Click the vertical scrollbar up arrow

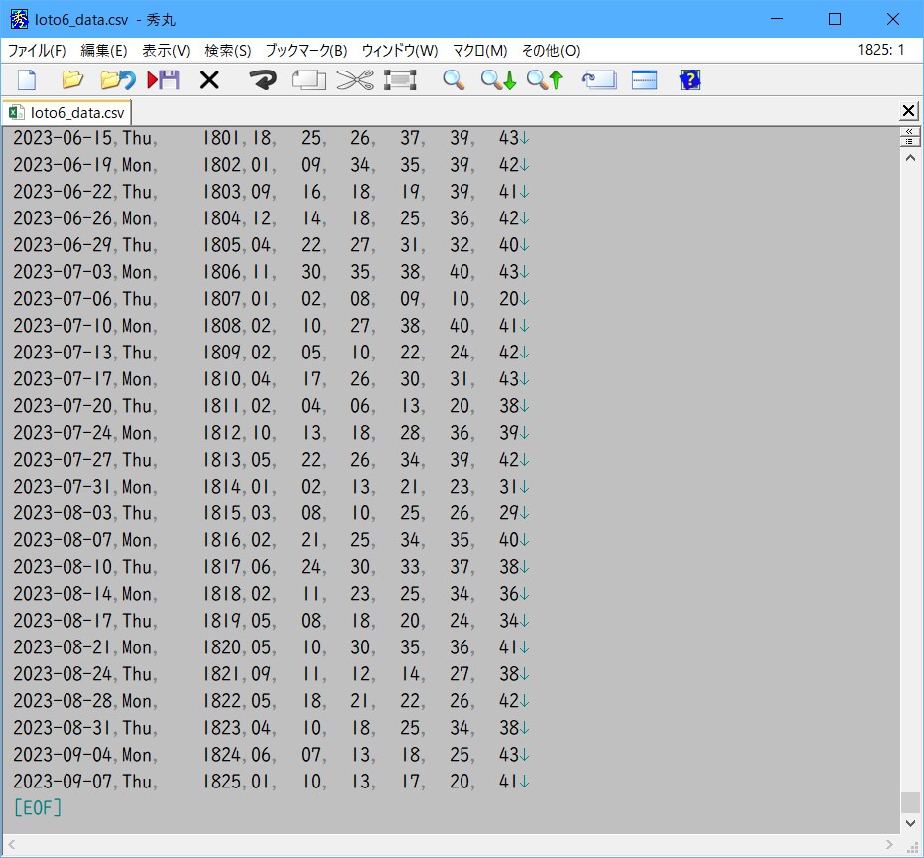(910, 158)
